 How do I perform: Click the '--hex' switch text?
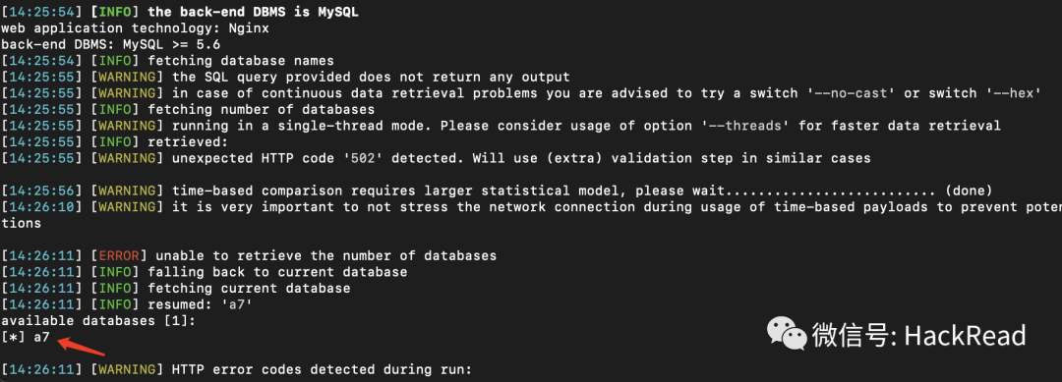1009,93
